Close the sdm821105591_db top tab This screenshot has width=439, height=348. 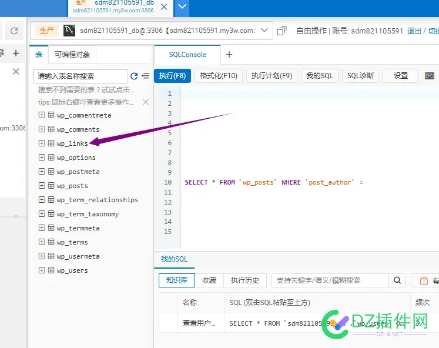pos(164,6)
